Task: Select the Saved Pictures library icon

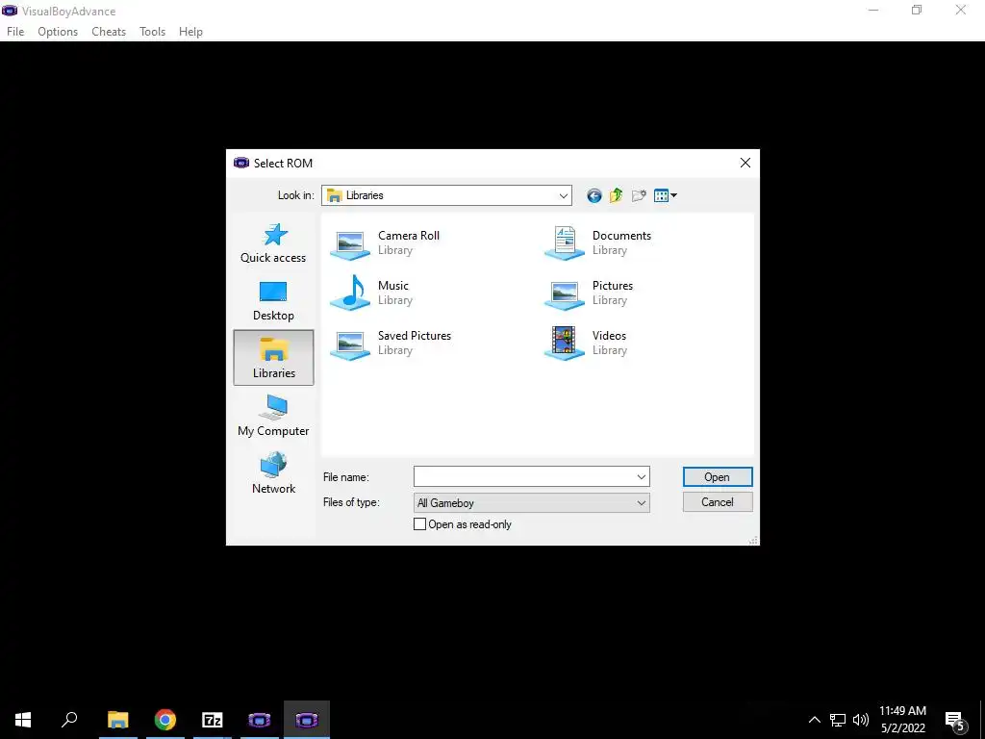Action: point(350,344)
